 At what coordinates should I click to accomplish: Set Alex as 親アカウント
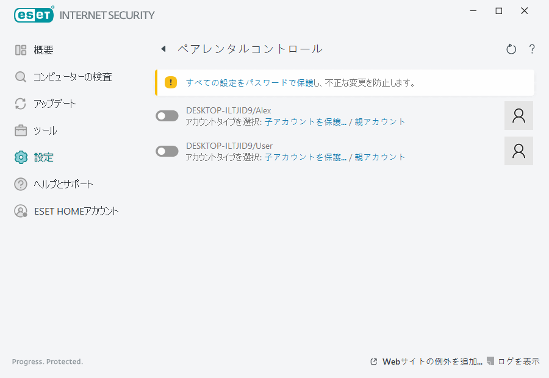[x=381, y=121]
